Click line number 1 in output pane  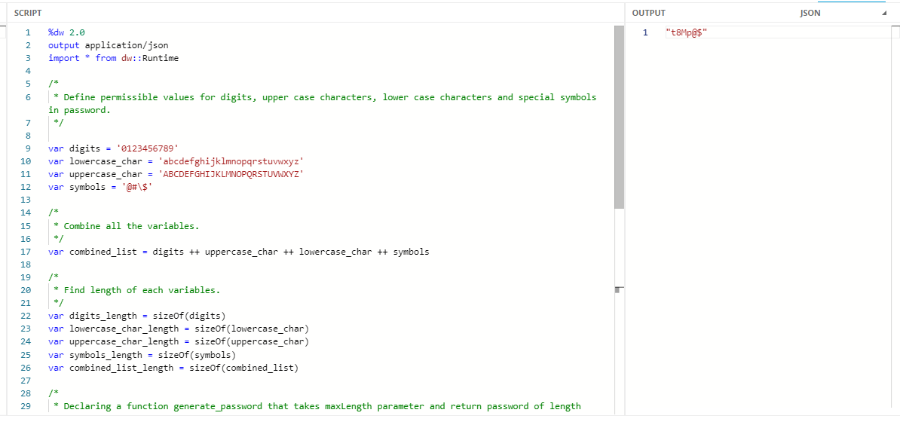(x=645, y=32)
